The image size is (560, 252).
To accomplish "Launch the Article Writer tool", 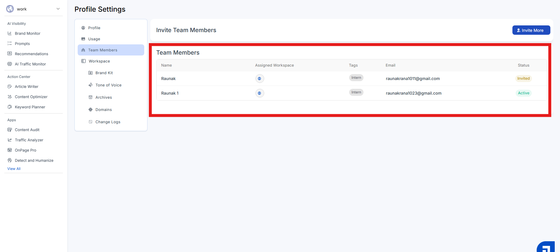I will (27, 86).
